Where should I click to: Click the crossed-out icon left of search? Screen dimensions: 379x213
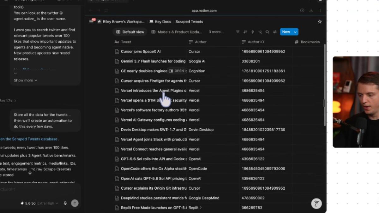click(x=260, y=32)
